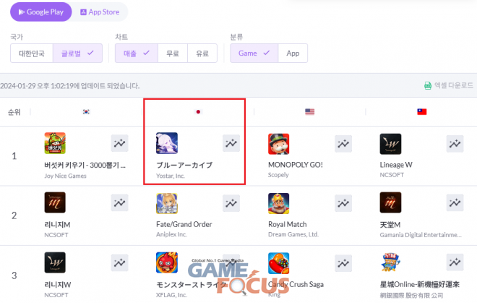
Task: Open trend chart for 리니지M
Action: tap(119, 202)
